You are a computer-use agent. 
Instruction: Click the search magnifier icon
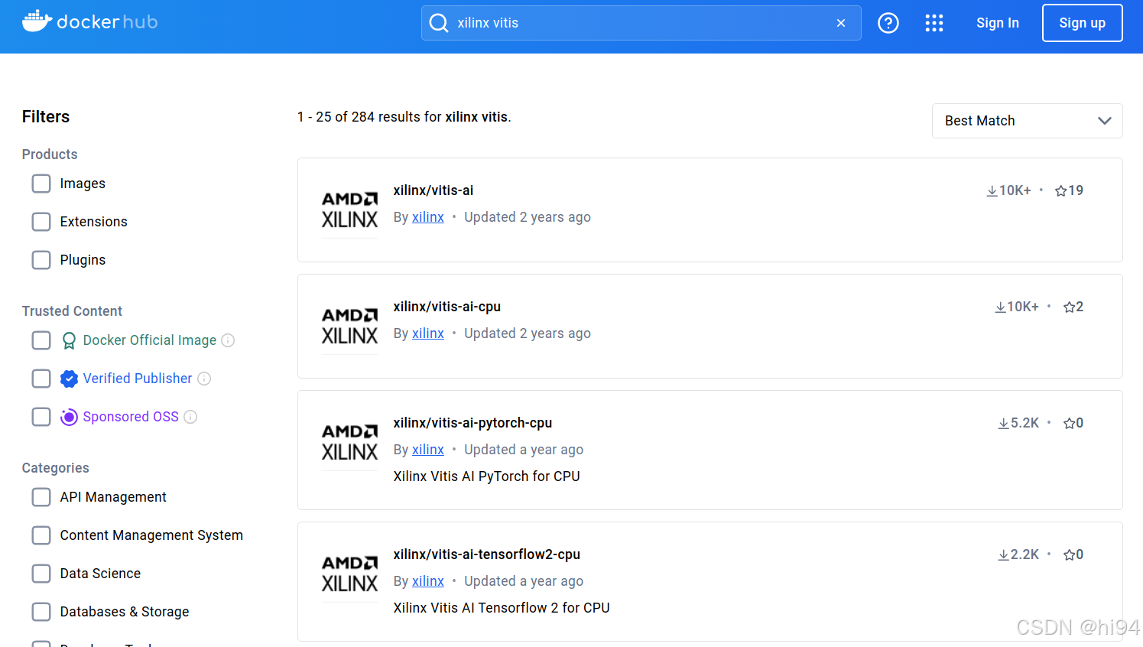(438, 23)
